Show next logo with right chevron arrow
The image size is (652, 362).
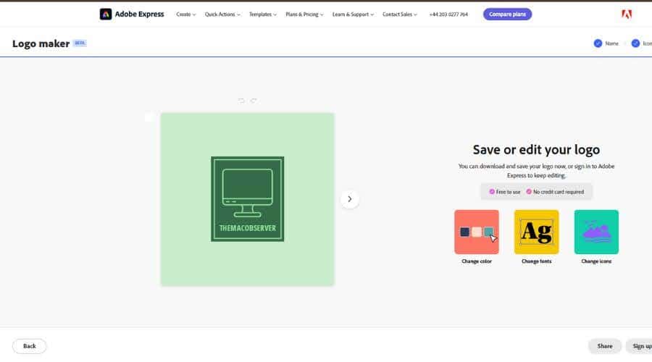coord(350,199)
